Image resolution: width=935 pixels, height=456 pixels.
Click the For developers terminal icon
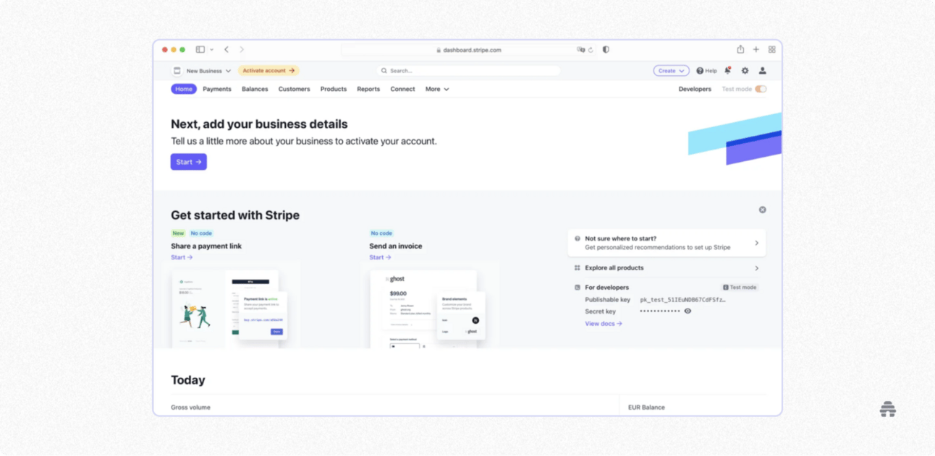[577, 288]
